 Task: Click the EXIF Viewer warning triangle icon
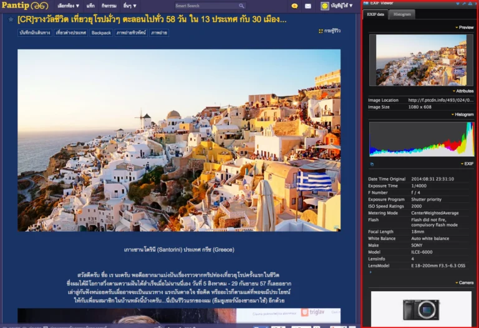(x=470, y=3)
